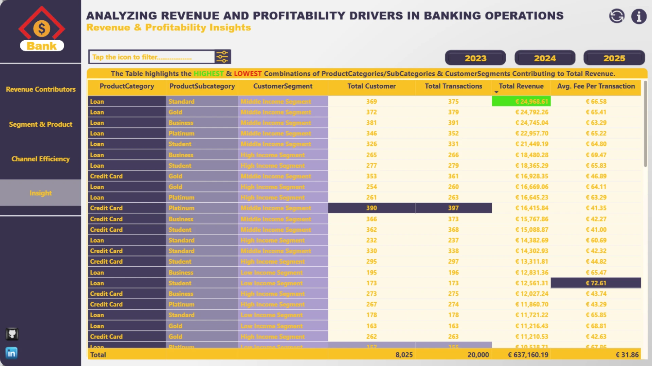Switch to Segment & Product page
The image size is (652, 366).
[40, 124]
